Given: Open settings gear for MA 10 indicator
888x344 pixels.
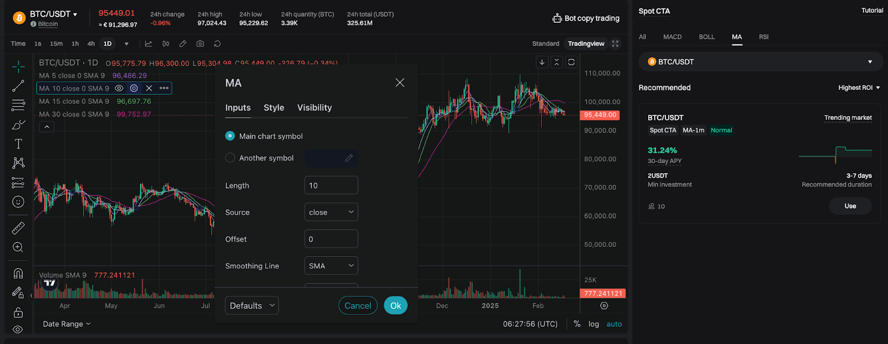Looking at the screenshot, I should pyautogui.click(x=134, y=88).
